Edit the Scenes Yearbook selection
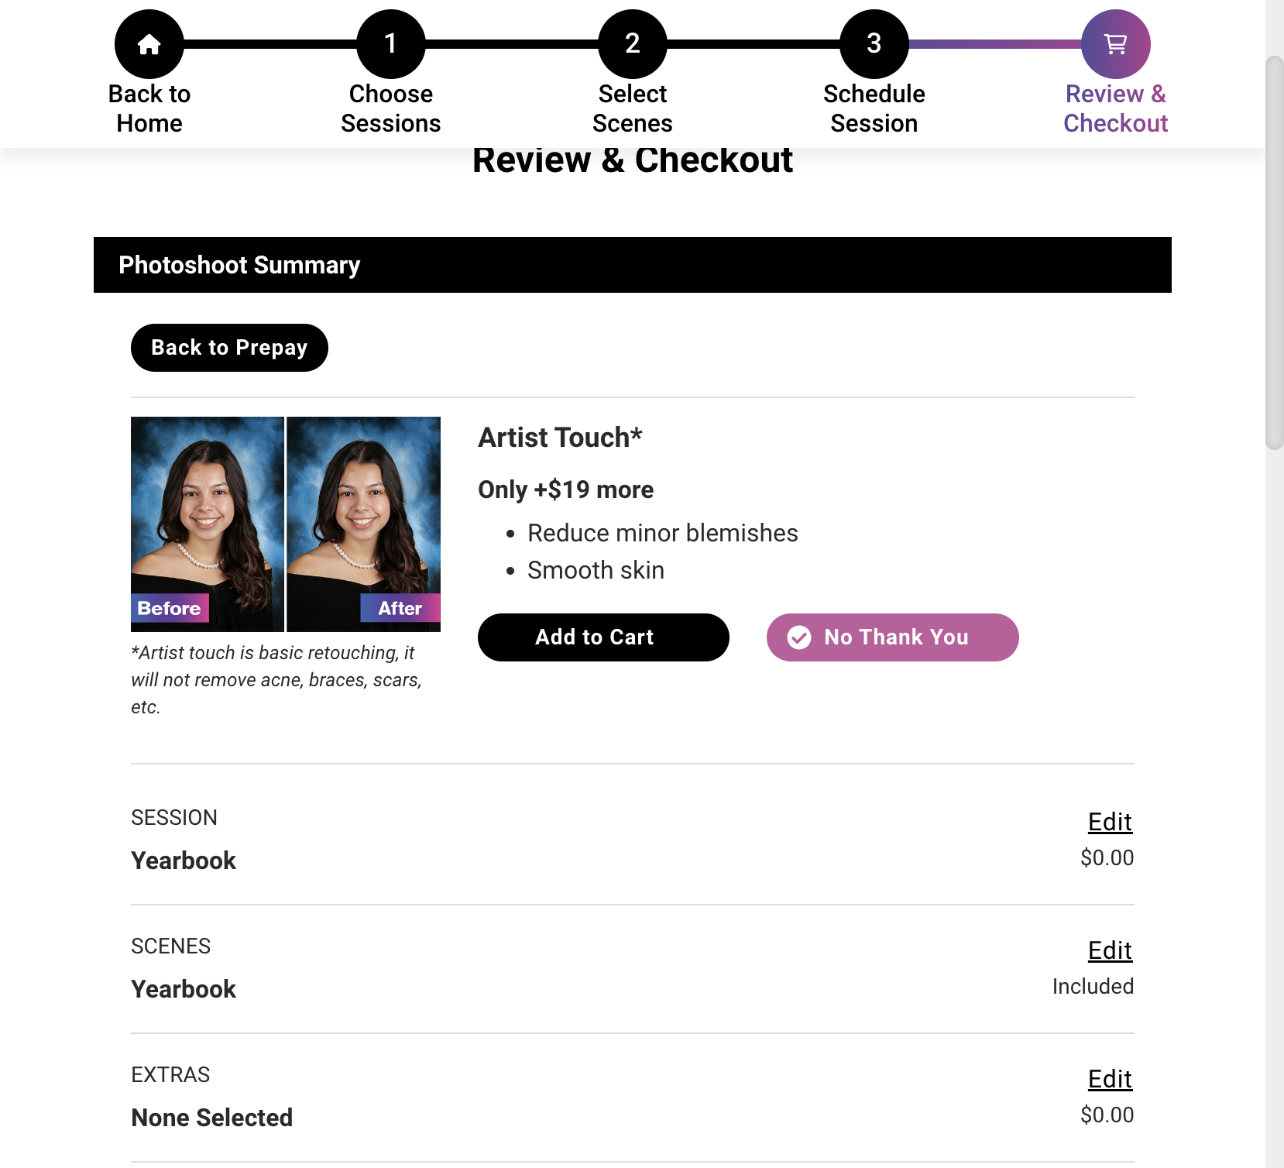Viewport: 1284px width, 1168px height. [x=1110, y=950]
